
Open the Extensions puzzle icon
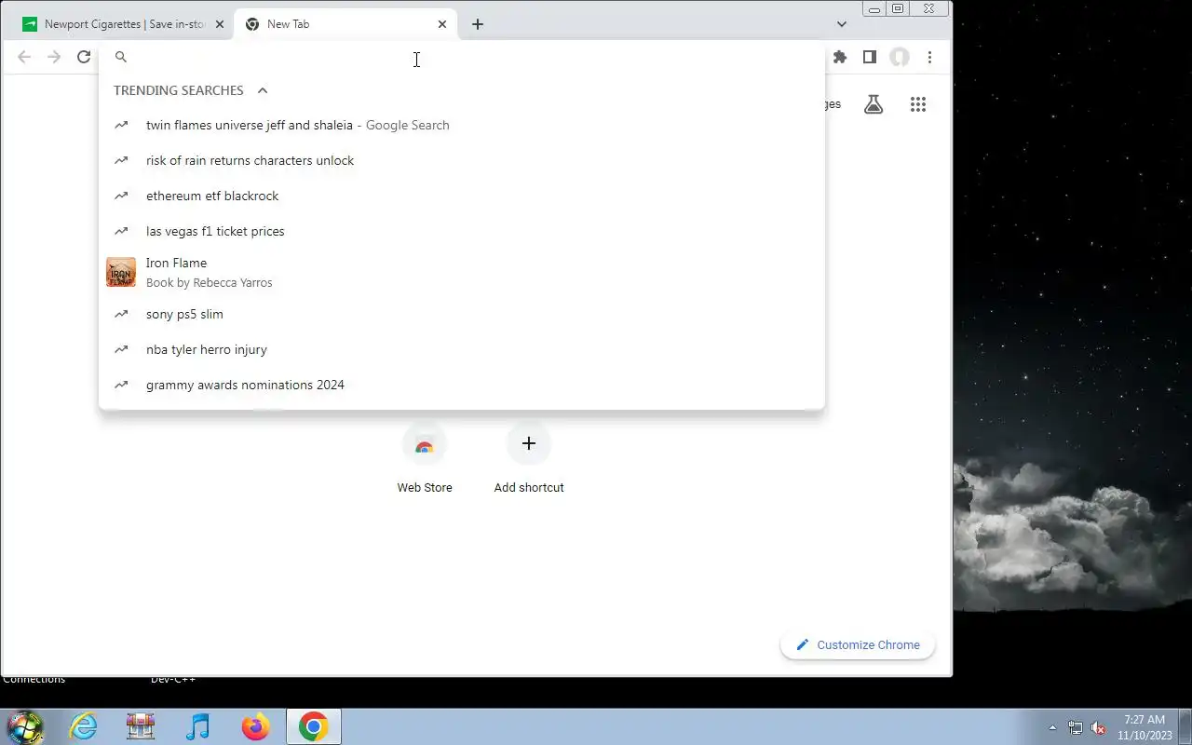click(840, 57)
